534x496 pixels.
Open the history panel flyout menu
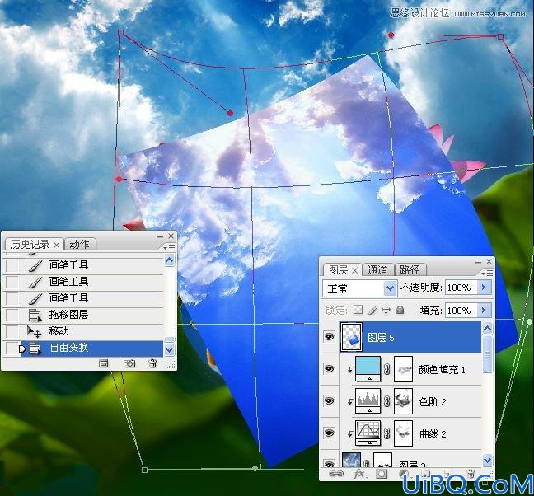[169, 247]
